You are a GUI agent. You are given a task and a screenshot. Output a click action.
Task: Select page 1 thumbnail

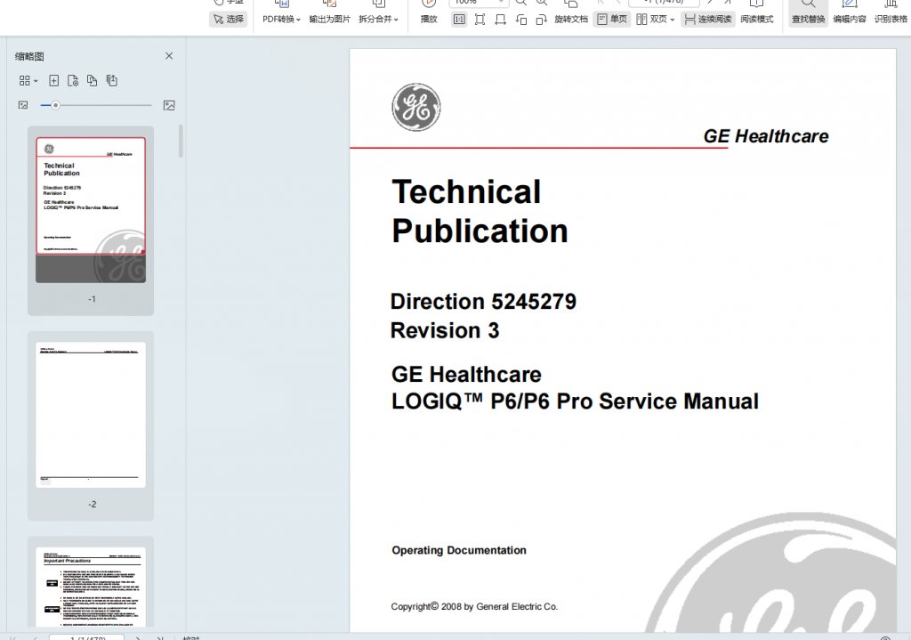coord(91,210)
